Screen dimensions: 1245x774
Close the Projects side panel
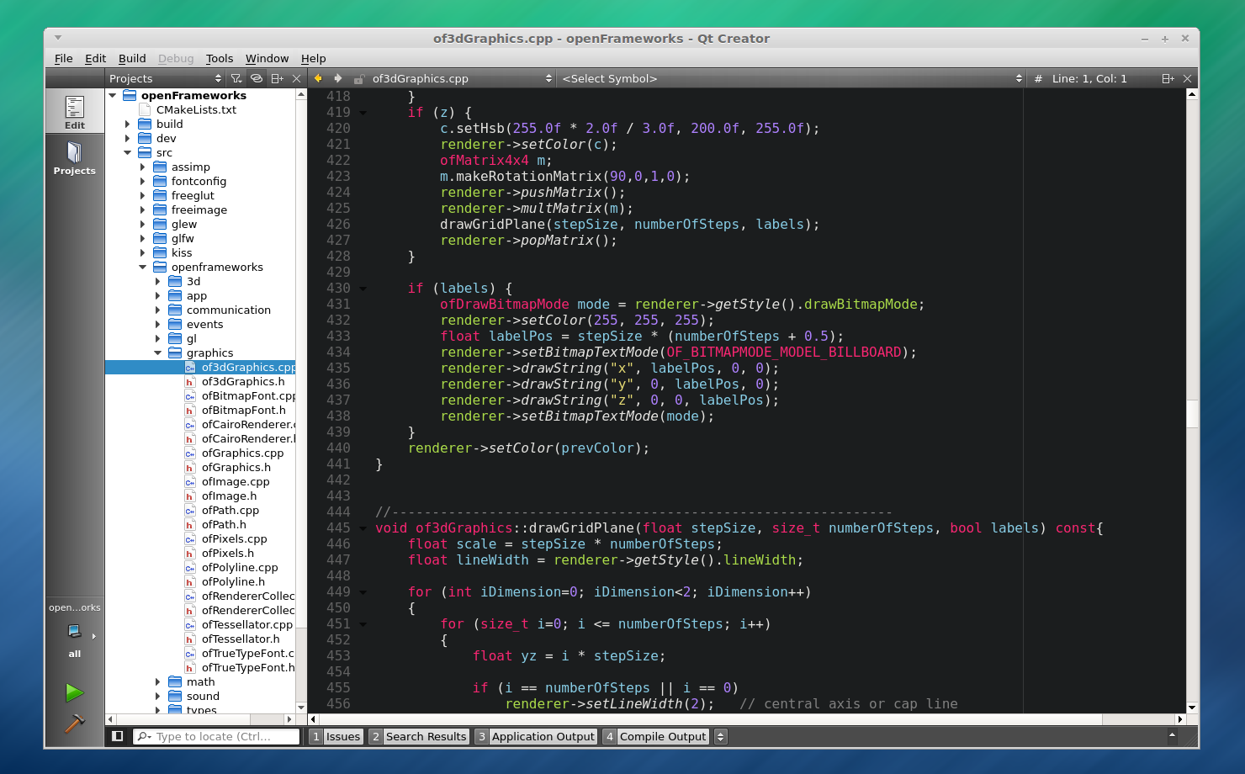[x=296, y=78]
